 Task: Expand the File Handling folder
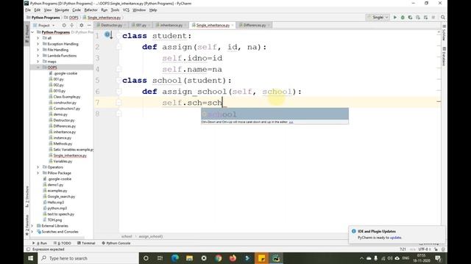(38, 50)
